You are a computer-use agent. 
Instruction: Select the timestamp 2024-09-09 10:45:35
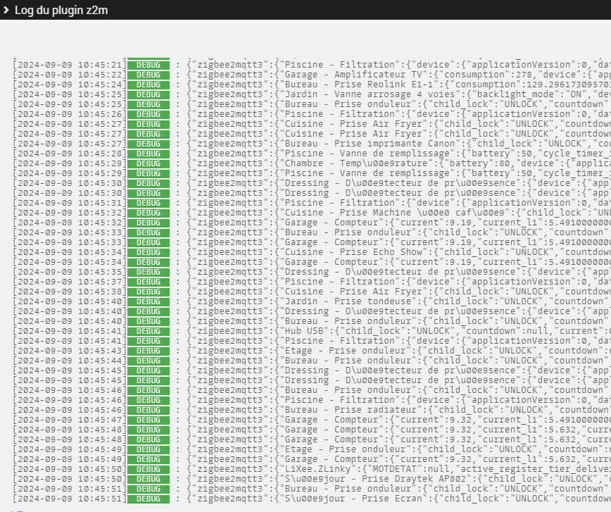tap(70, 272)
